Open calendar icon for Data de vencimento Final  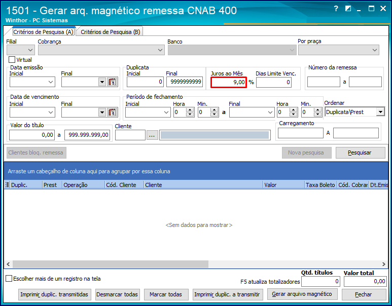click(112, 112)
